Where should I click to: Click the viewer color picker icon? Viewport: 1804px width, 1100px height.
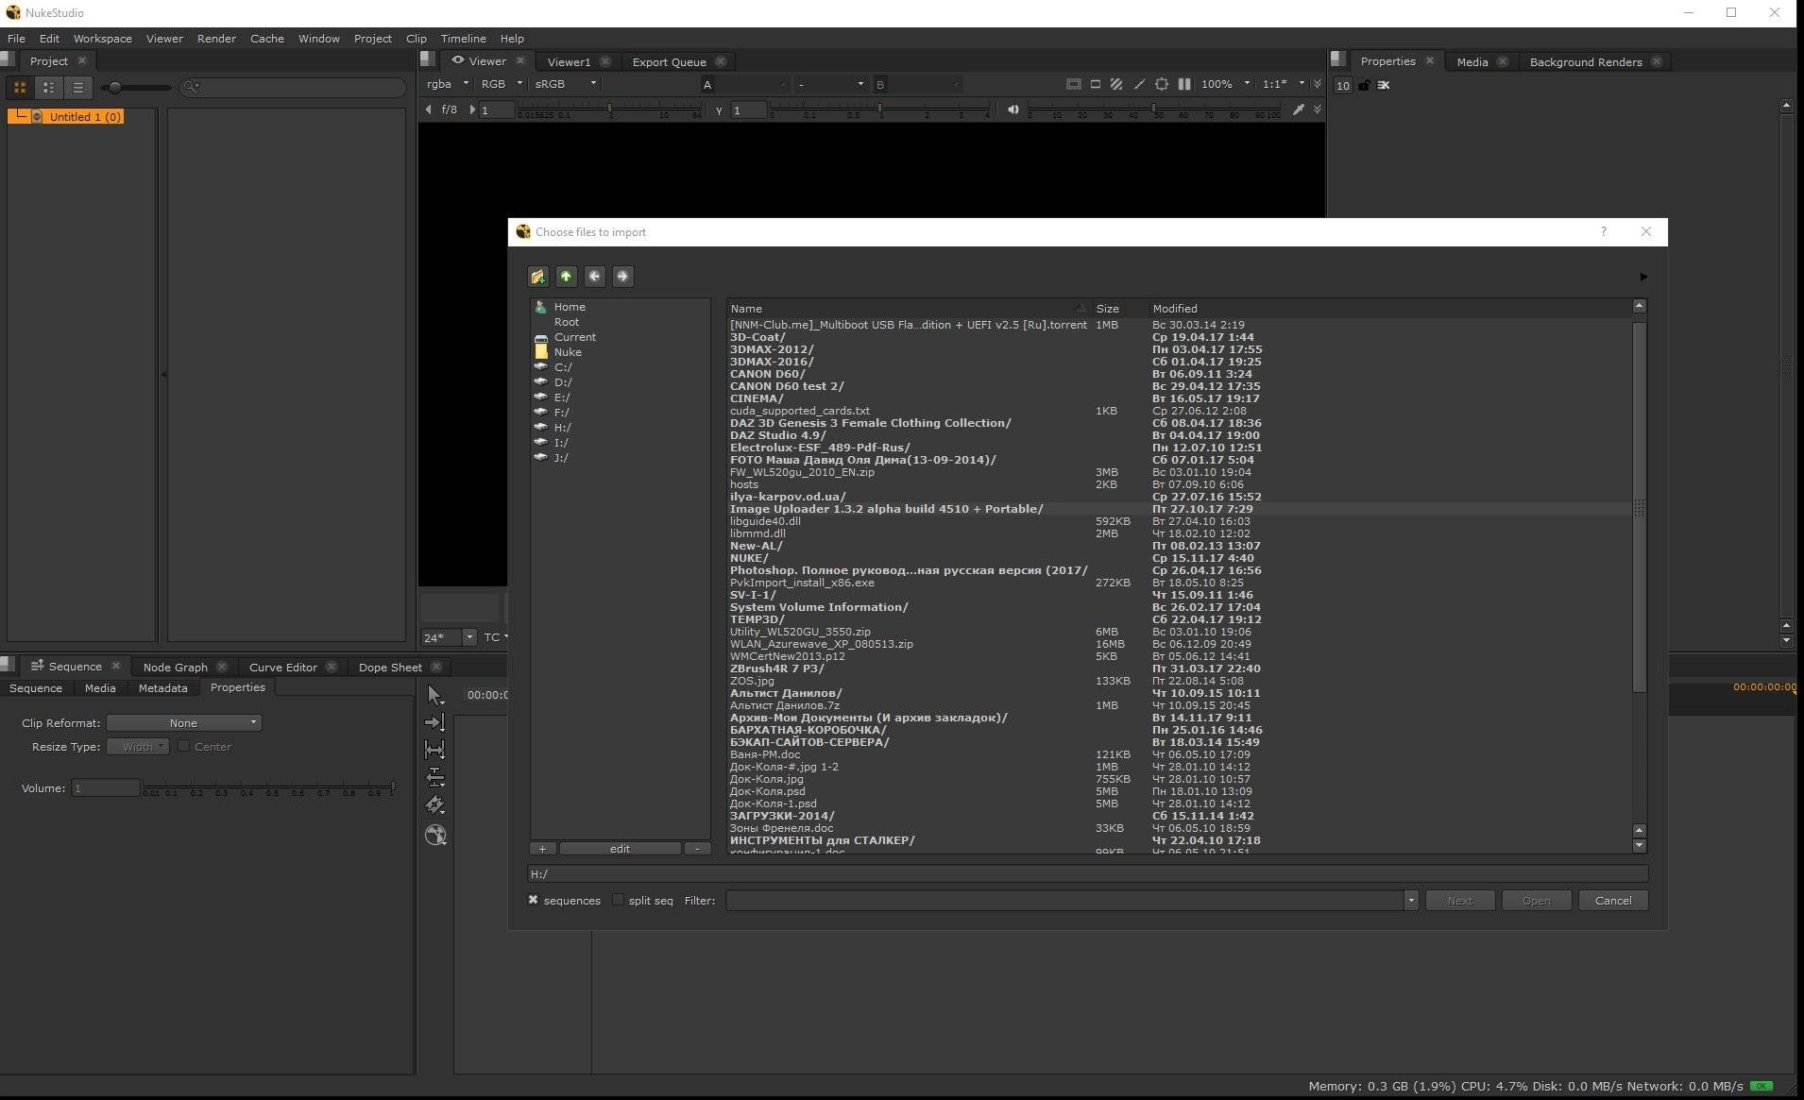1299,110
